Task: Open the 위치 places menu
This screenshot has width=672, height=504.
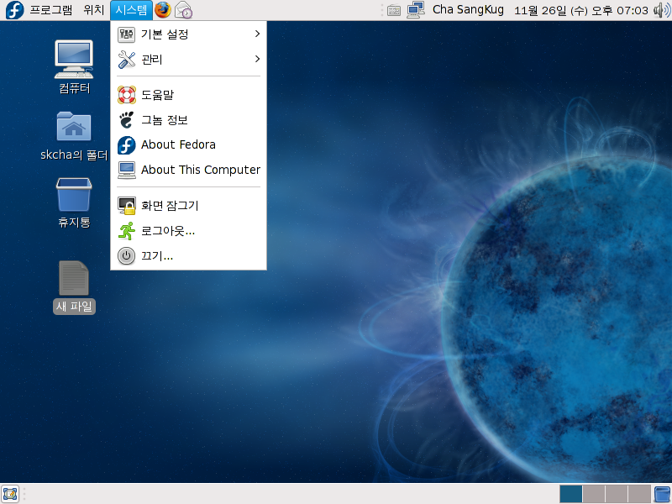Action: 94,10
